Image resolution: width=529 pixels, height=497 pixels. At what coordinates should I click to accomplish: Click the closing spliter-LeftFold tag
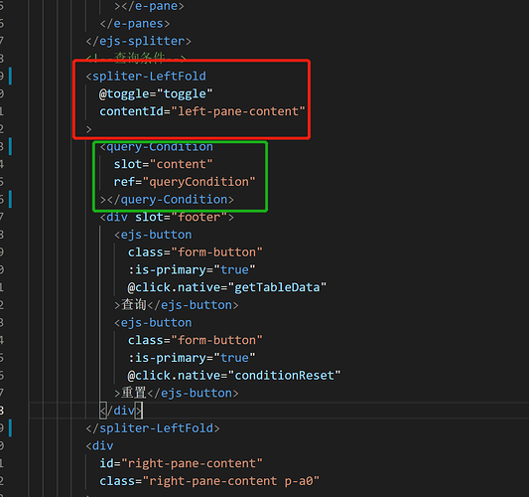point(153,428)
